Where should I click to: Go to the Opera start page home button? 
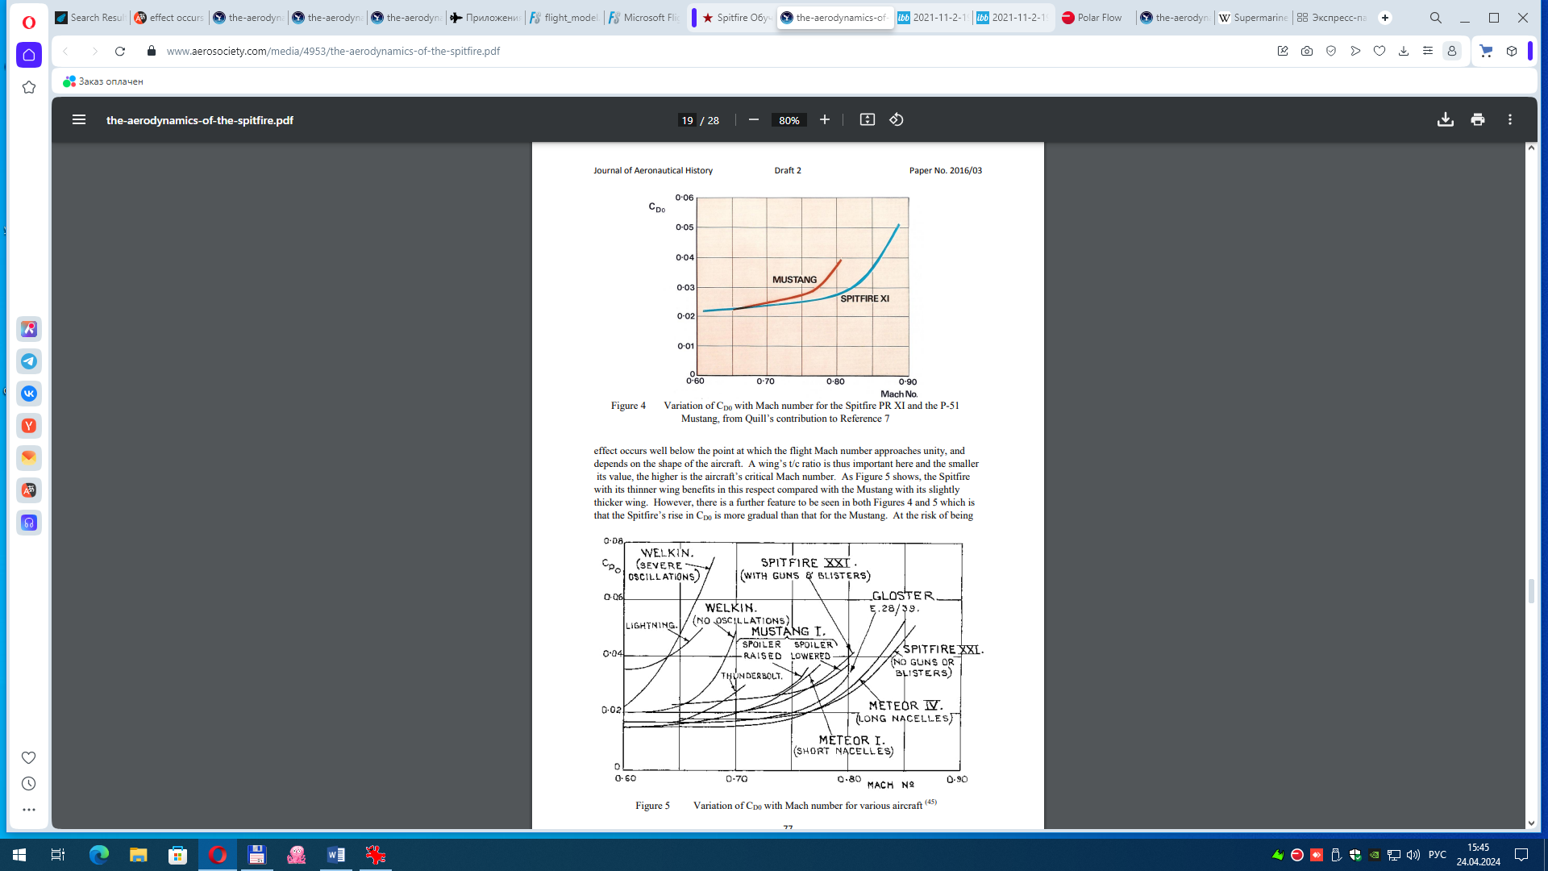coord(29,55)
